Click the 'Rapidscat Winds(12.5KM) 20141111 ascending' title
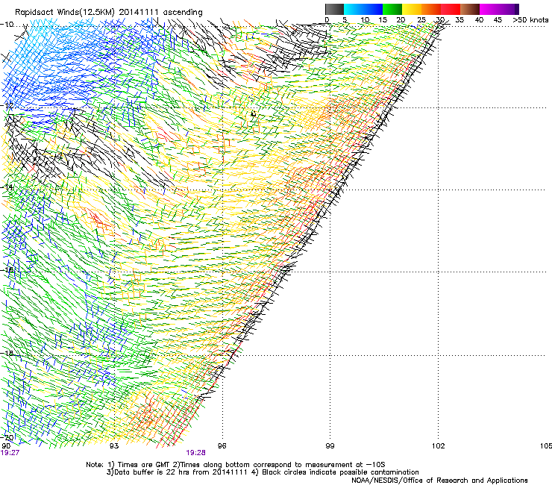Screen dimensions: 552x485 click(109, 13)
